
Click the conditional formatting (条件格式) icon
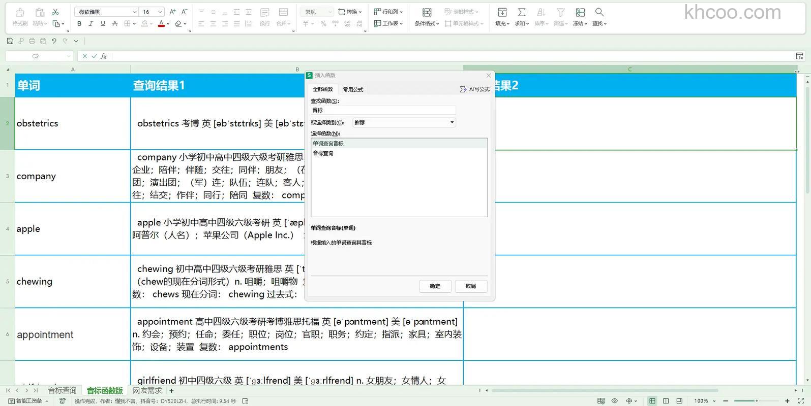point(427,13)
